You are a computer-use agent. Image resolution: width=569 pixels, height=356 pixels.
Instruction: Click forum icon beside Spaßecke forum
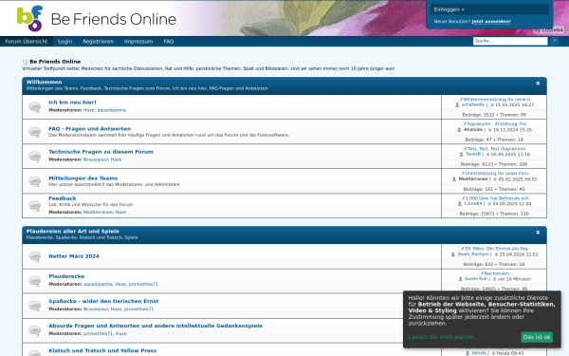click(x=35, y=306)
